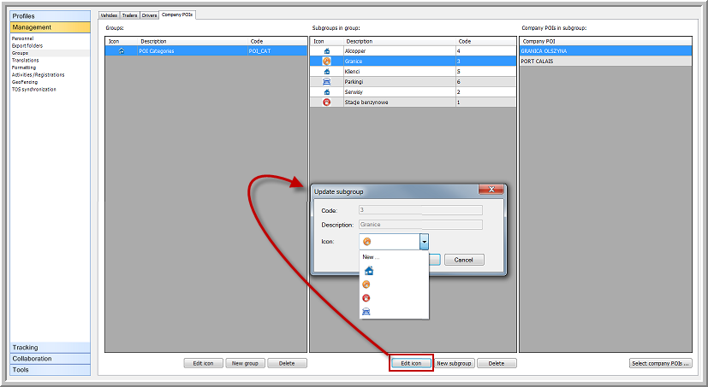Open the Drivers tab
The image size is (708, 387).
[x=149, y=15]
